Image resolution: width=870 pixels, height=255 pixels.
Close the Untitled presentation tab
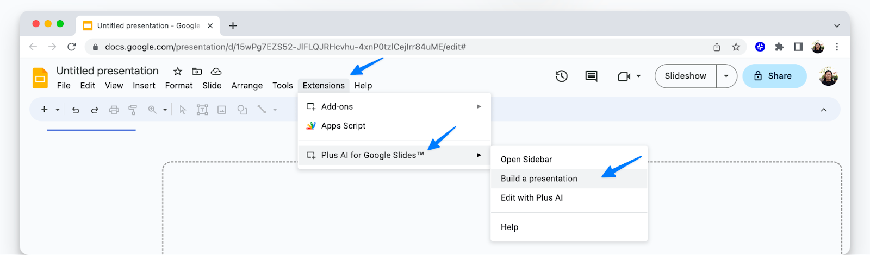tap(210, 25)
